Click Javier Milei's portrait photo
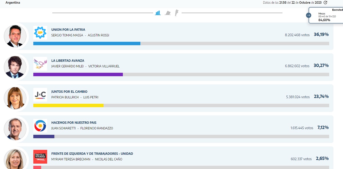Screen dimensions: 343x169 (15, 67)
